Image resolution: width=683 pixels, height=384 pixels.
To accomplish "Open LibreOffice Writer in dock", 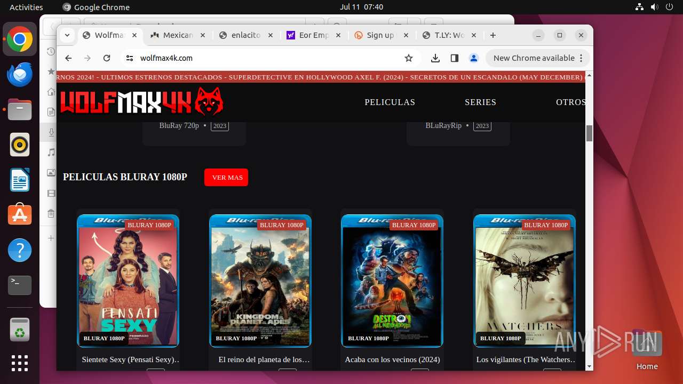I will tap(20, 180).
